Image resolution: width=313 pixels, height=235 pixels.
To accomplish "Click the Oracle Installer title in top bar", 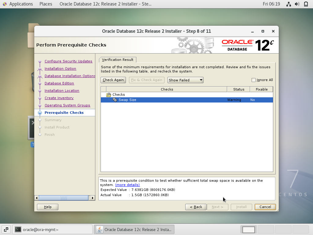I will pos(105,4).
